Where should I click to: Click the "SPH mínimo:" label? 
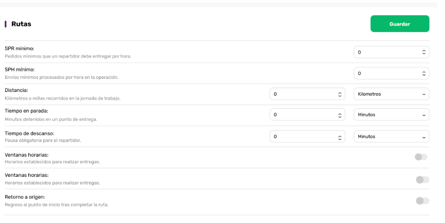pyautogui.click(x=20, y=70)
